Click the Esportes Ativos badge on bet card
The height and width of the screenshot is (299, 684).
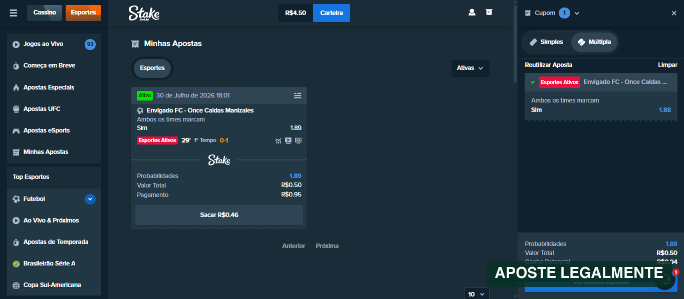click(x=157, y=140)
